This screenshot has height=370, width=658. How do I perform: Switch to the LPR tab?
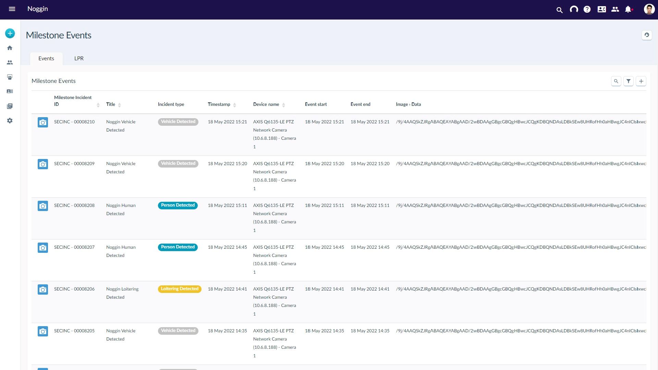(79, 59)
